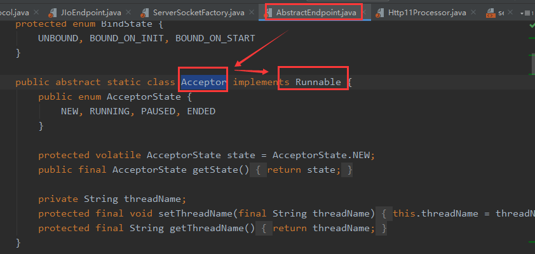This screenshot has height=254, width=535.
Task: Click the 'BOUND_ON_INIT' enum constant
Action: click(x=126, y=38)
